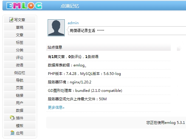The image size is (186, 139).
Task: Open the 微语 sidebar item
Action: tap(20, 65)
